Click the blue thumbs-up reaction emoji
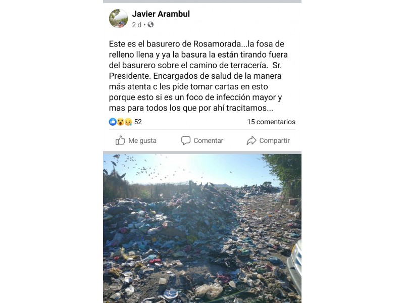Screen dimensions: 404x303 click(x=113, y=122)
